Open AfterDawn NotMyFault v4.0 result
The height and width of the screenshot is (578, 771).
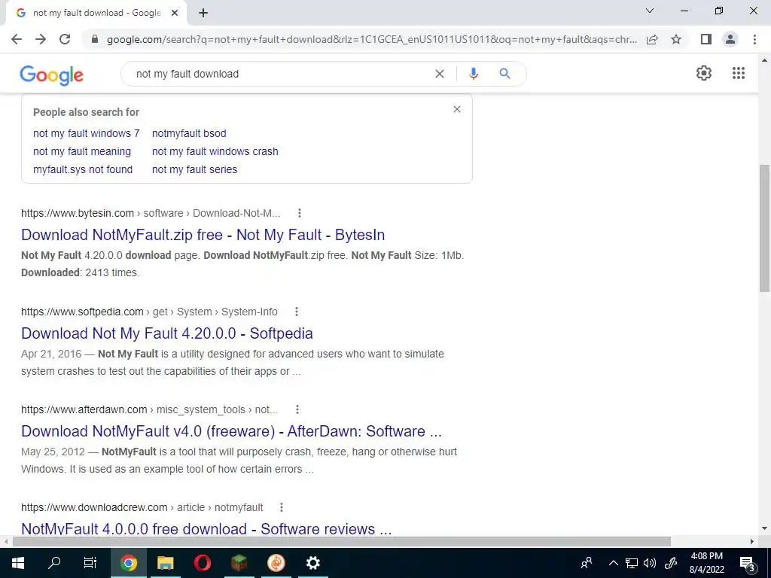point(232,431)
